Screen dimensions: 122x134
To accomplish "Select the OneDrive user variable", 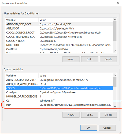I will click(59, 49).
